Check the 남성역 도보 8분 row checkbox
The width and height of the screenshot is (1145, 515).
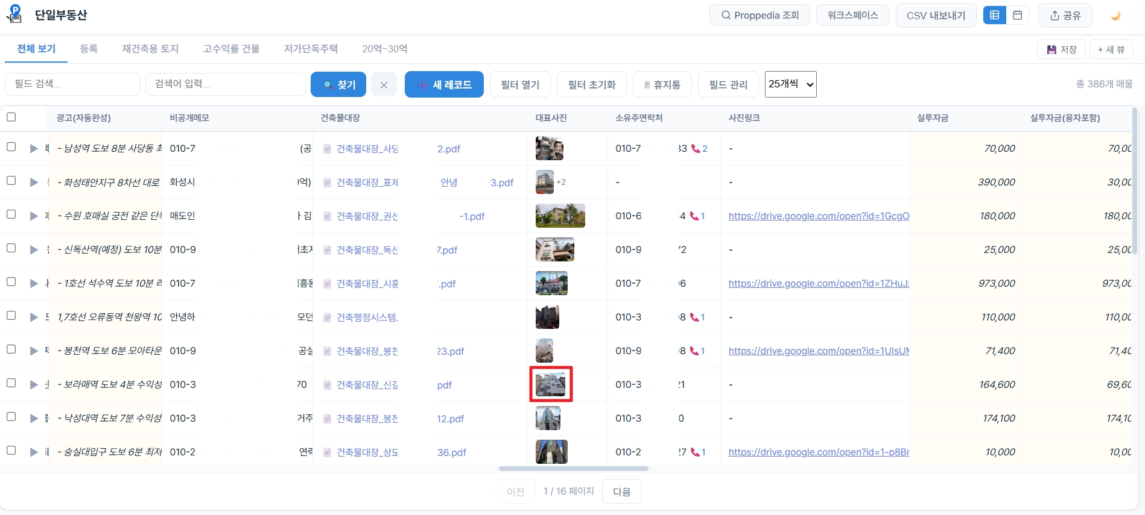coord(11,147)
